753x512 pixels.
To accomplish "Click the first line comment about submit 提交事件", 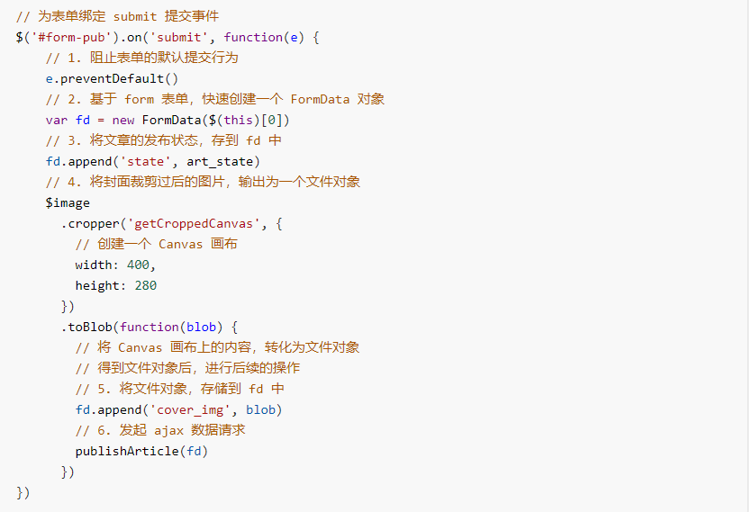I will click(x=118, y=17).
